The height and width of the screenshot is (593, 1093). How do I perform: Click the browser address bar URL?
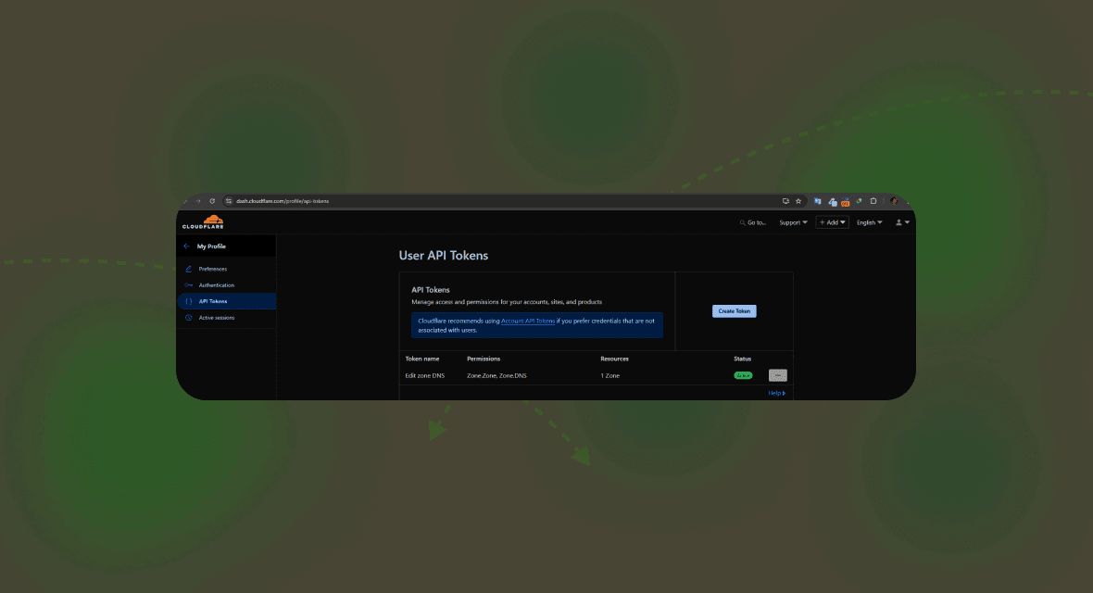[x=283, y=201]
